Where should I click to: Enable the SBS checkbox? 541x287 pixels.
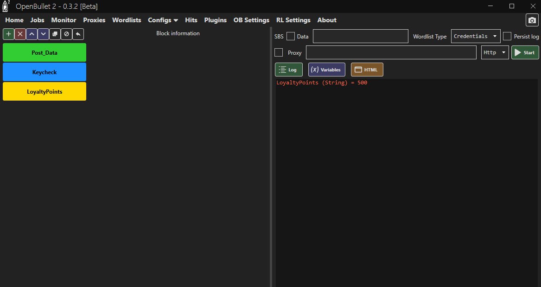pyautogui.click(x=291, y=36)
